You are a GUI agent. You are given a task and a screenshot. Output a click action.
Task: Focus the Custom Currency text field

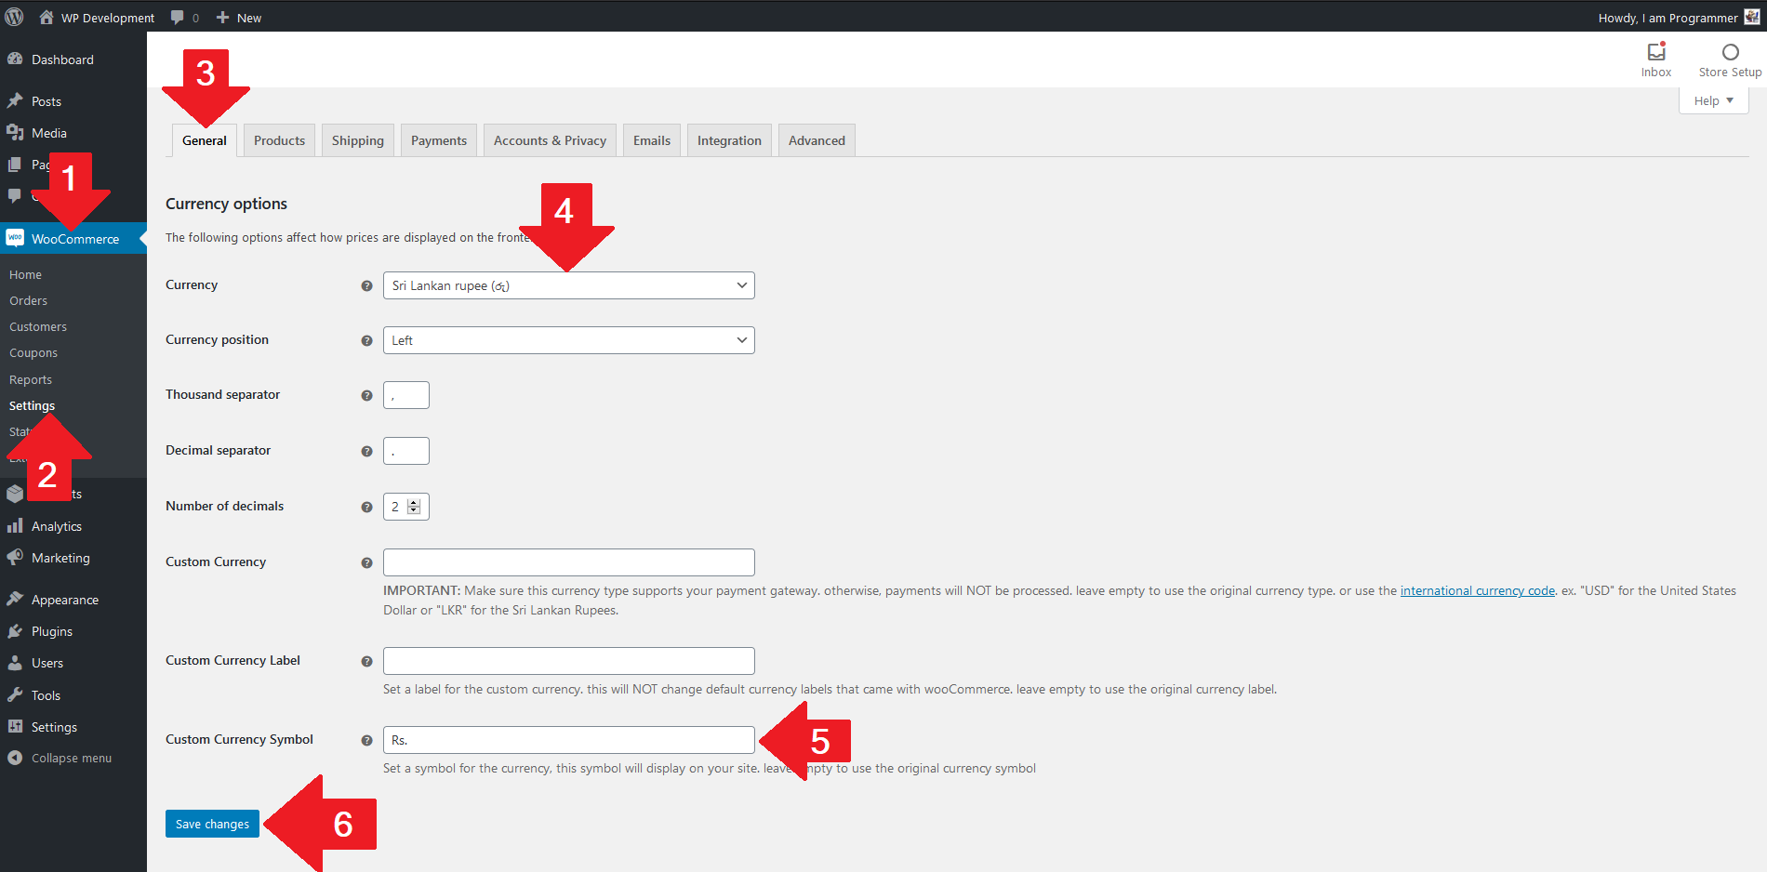point(568,562)
